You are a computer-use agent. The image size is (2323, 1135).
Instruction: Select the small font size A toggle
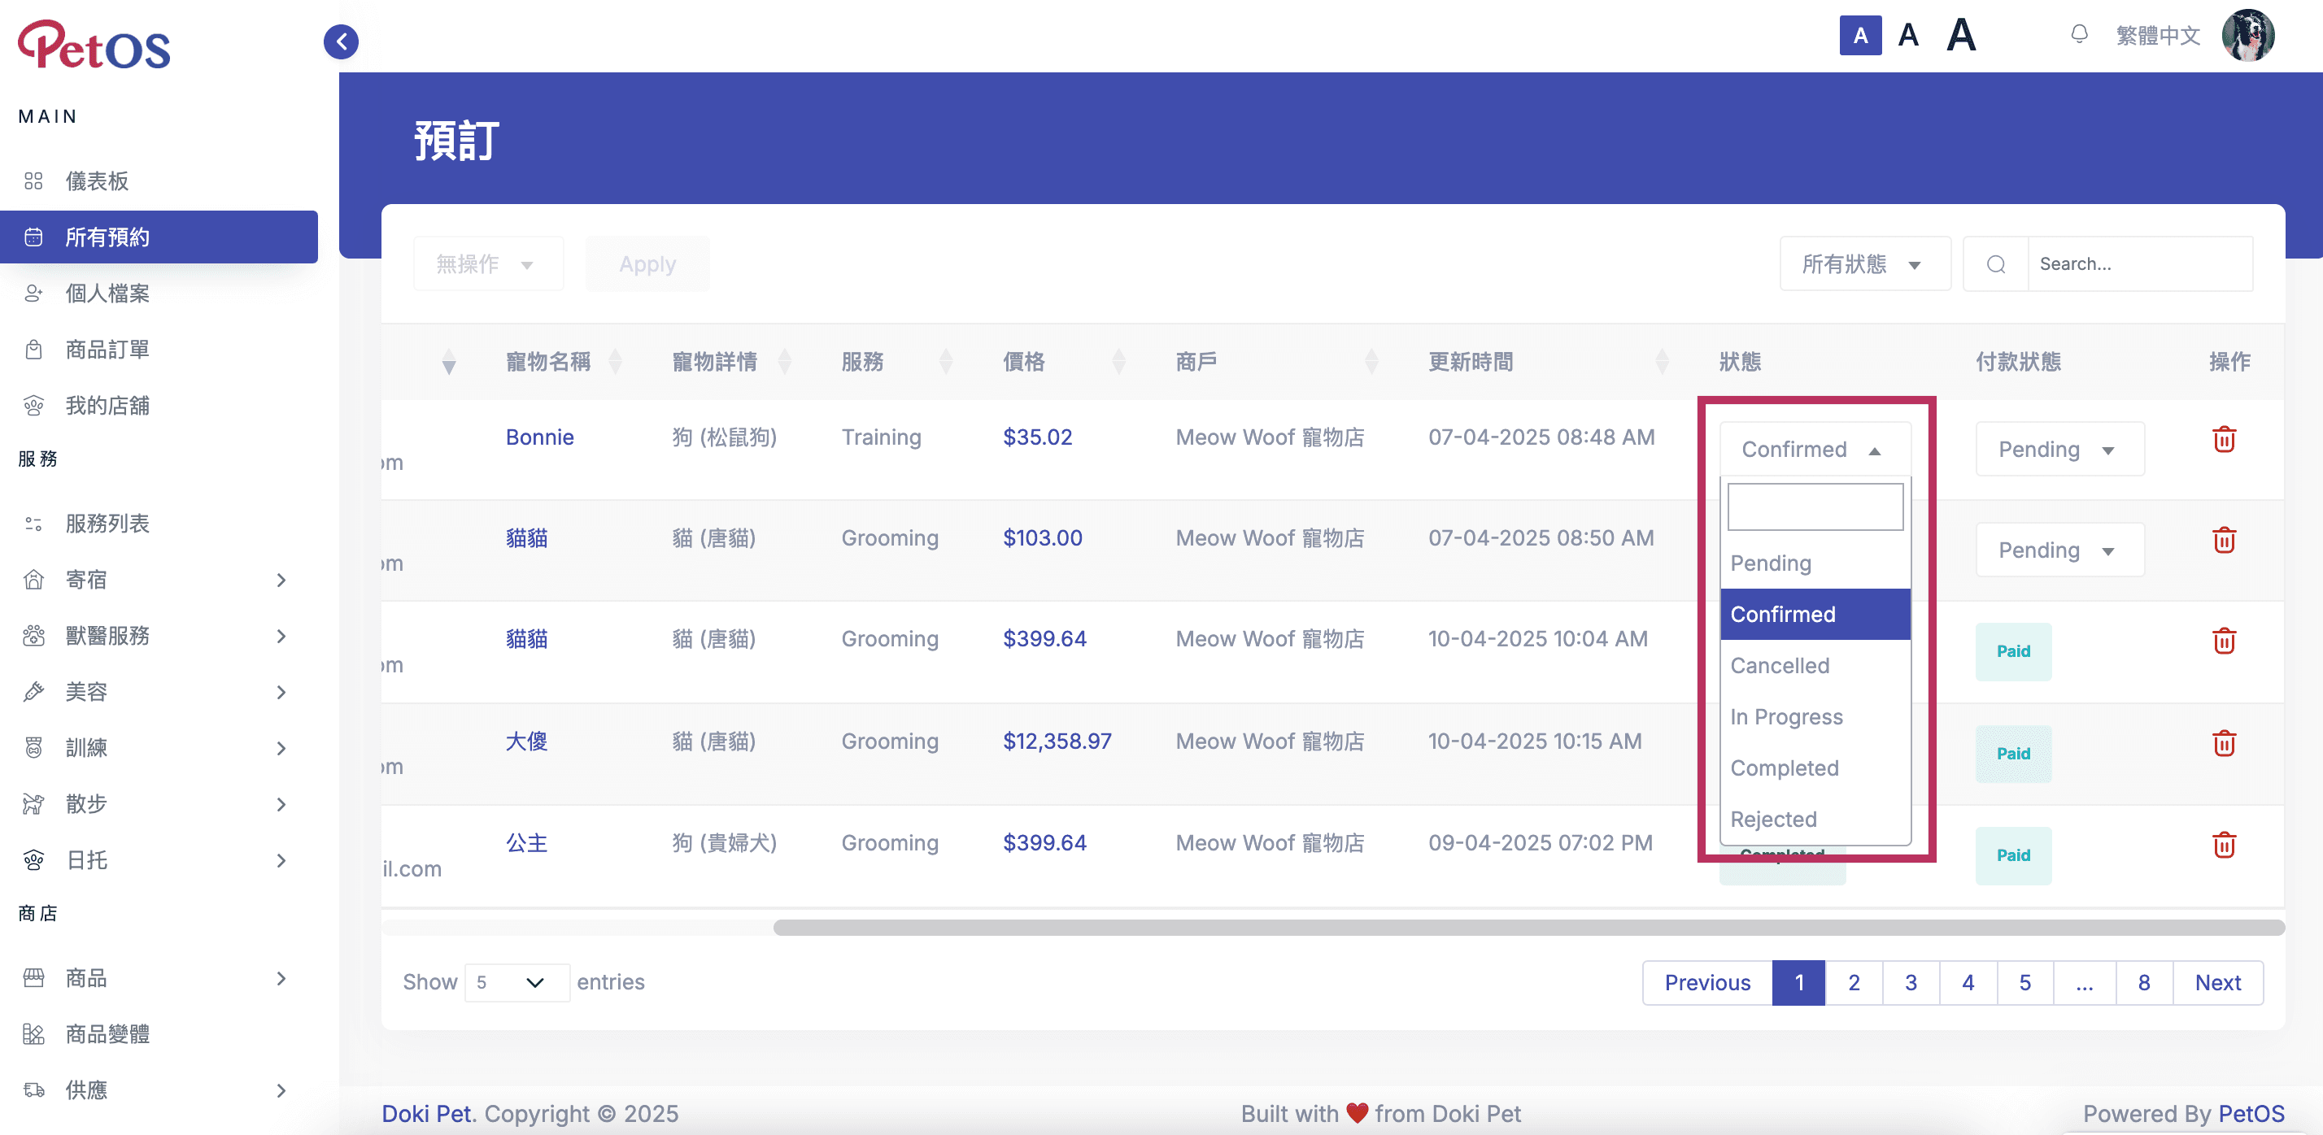1859,35
